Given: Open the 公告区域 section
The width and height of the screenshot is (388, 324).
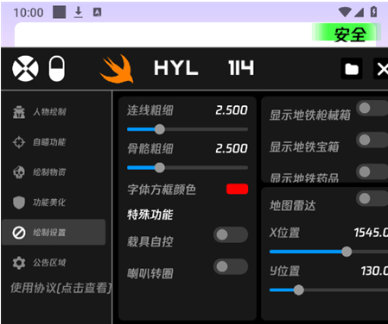Looking at the screenshot, I should (x=54, y=263).
